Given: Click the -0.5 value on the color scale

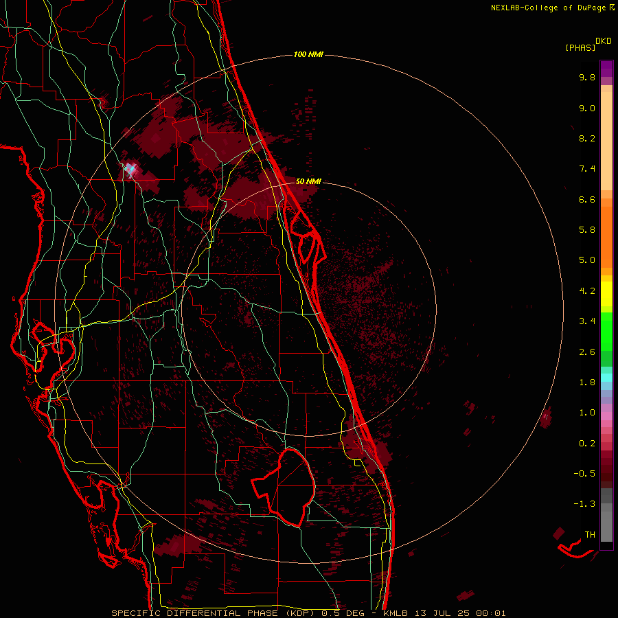Looking at the screenshot, I should (x=584, y=474).
